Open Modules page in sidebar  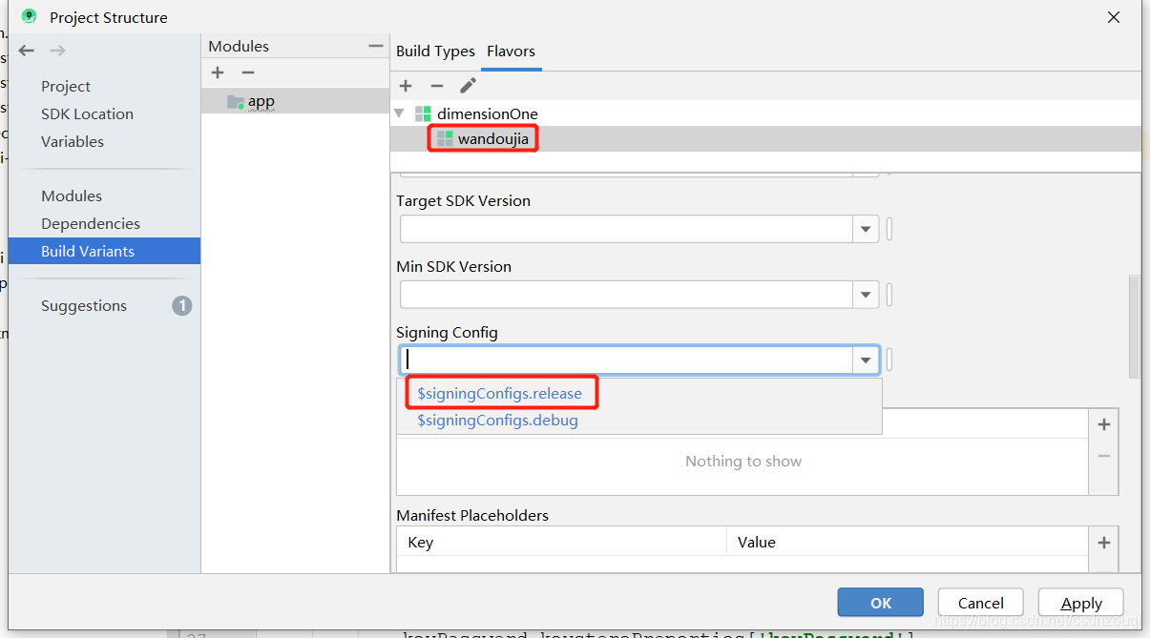click(x=72, y=196)
